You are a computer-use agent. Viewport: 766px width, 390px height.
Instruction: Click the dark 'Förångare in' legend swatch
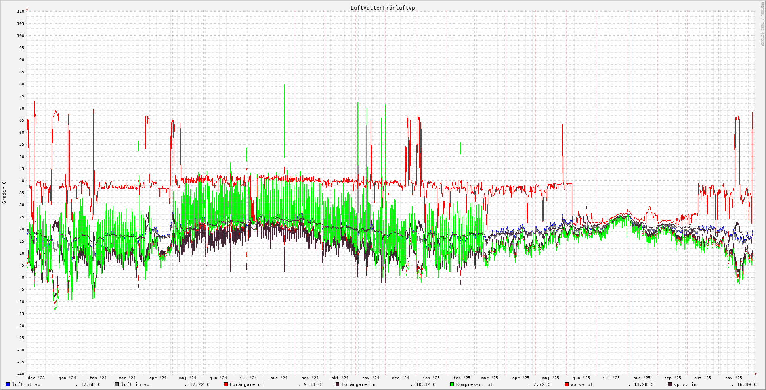[x=338, y=384]
